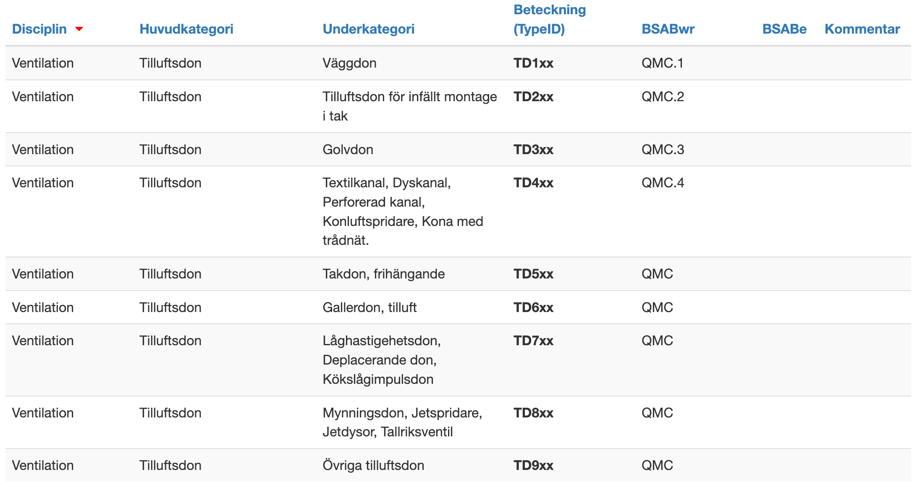Click the Gallerdon, tilluft cell
Screen dimensions: 917x488
[x=369, y=307]
